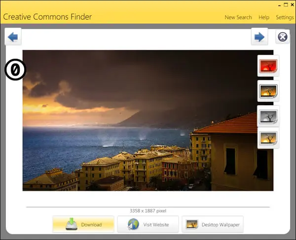Click the stormy seaside preview image
The height and width of the screenshot is (240, 296).
click(x=148, y=120)
